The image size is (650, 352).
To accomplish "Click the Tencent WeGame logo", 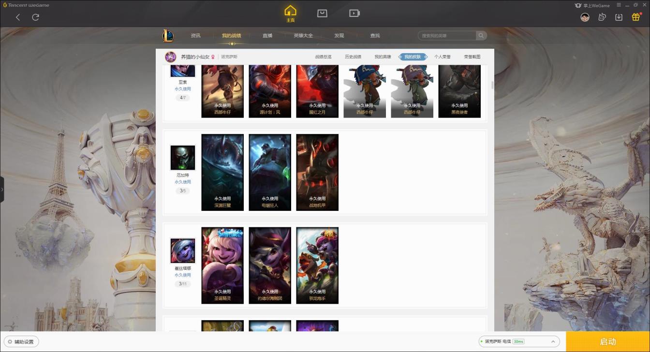I will [26, 5].
